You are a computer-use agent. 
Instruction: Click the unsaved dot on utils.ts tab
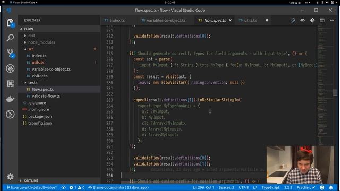[x=267, y=20]
